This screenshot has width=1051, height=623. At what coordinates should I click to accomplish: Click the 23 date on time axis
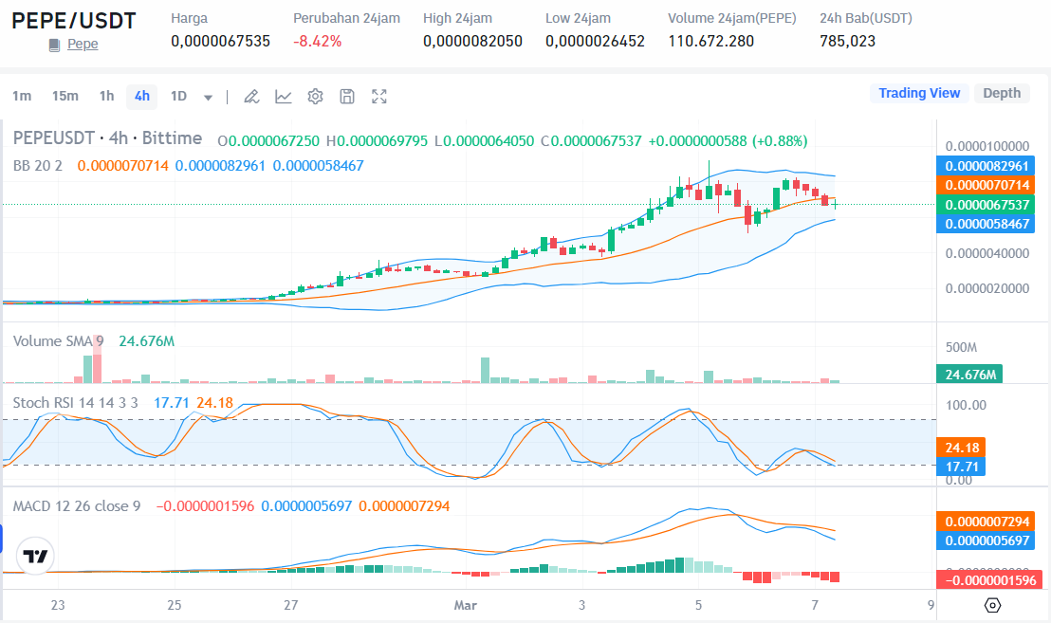(58, 606)
